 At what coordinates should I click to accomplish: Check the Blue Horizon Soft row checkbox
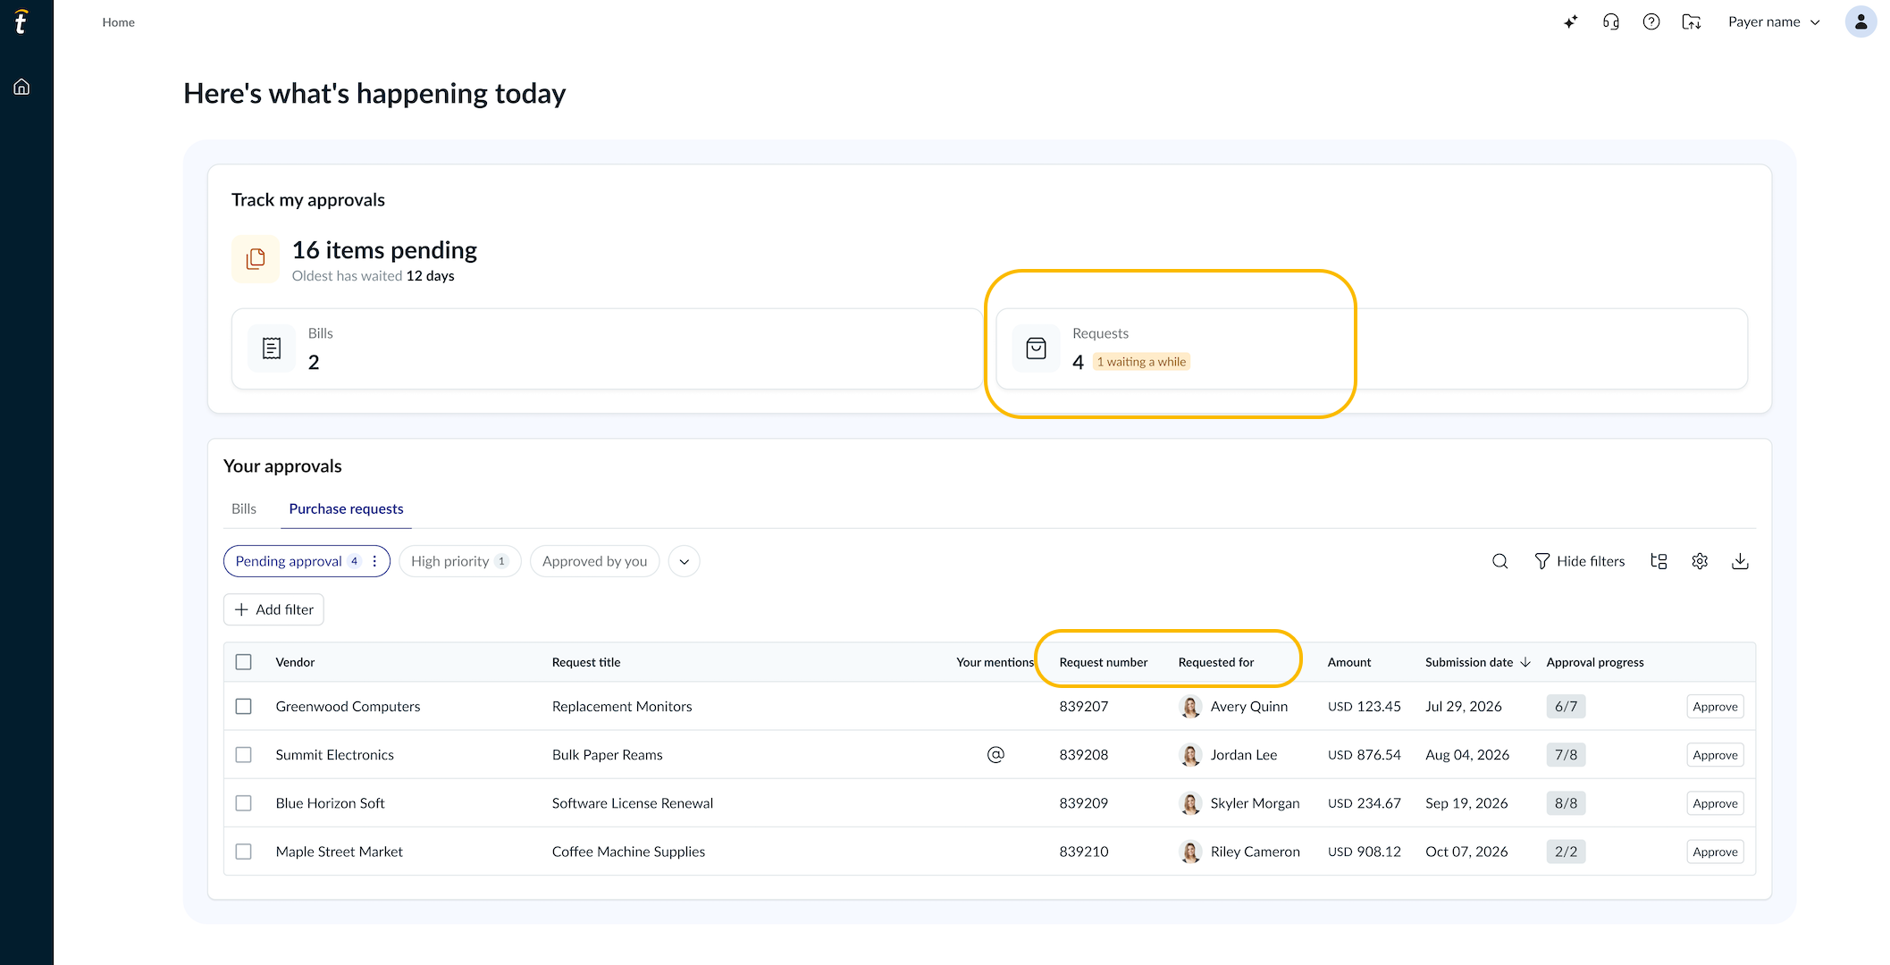tap(243, 803)
